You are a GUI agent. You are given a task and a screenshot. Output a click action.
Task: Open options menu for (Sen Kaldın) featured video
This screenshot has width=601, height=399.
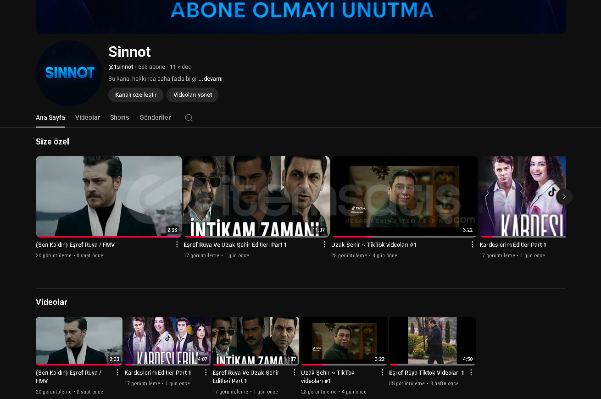pyautogui.click(x=177, y=244)
